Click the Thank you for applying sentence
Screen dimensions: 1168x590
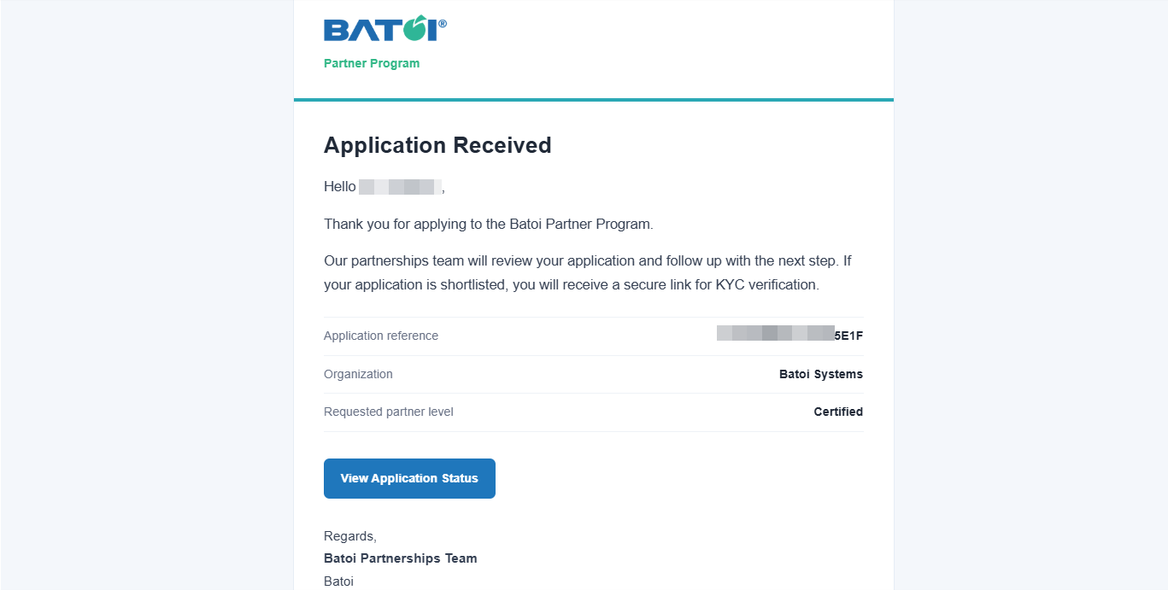(x=489, y=225)
